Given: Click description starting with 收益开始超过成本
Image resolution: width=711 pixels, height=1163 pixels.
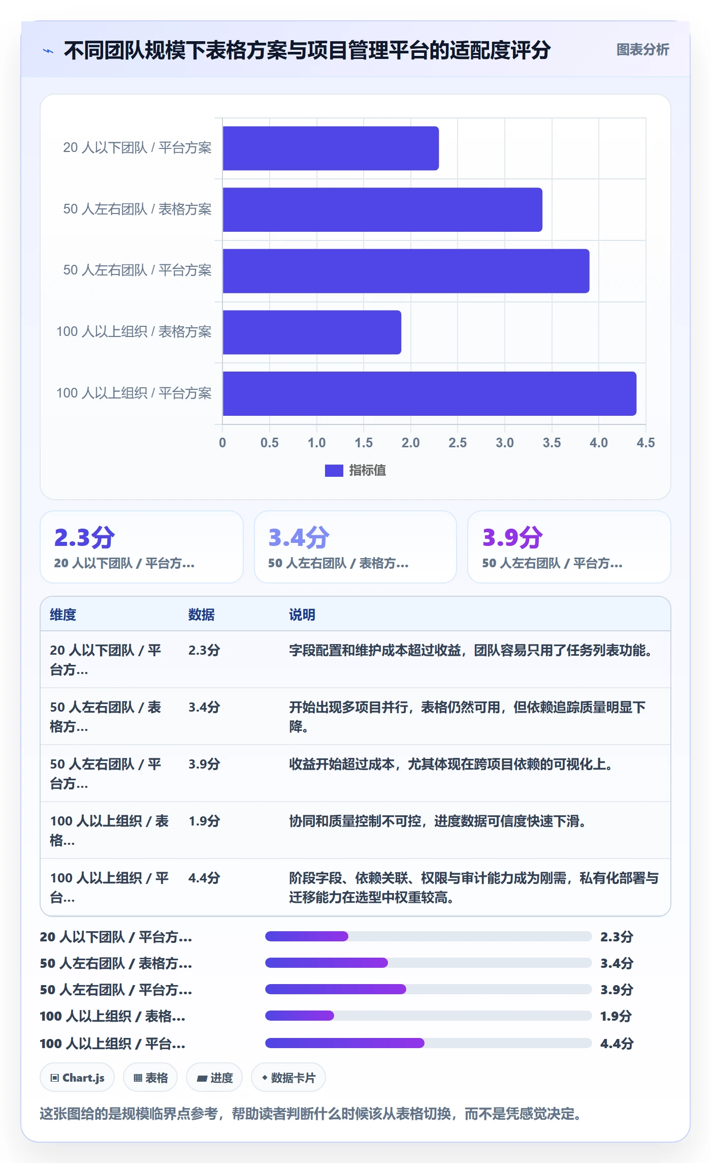Looking at the screenshot, I should [x=451, y=764].
